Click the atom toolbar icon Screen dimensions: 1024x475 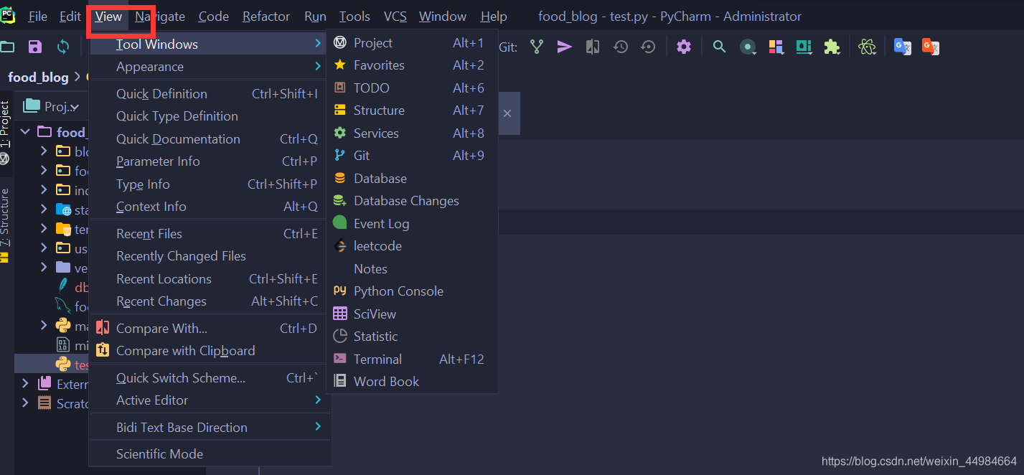868,47
